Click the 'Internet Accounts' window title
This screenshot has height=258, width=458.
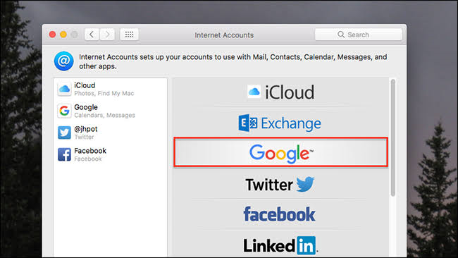pos(224,35)
